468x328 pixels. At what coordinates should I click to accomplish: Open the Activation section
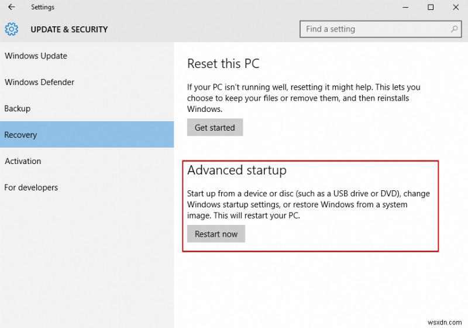87,161
